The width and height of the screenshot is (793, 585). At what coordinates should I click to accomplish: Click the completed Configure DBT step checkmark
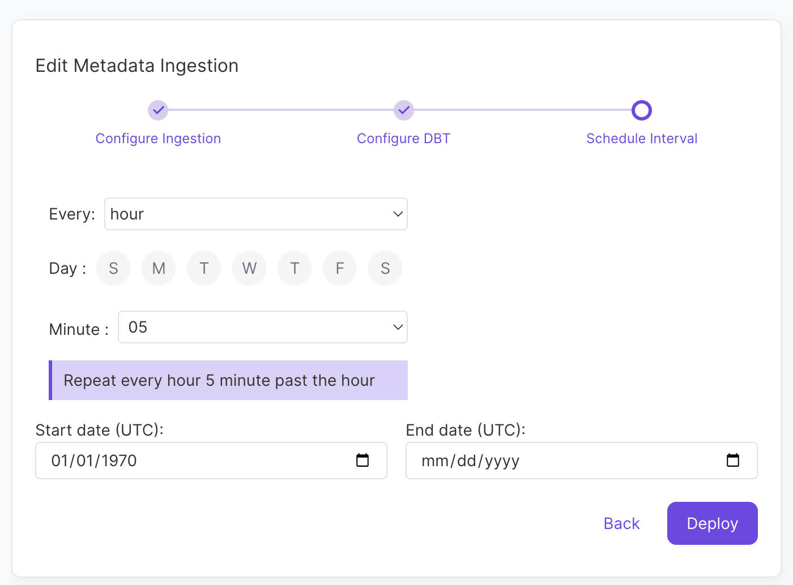[403, 110]
